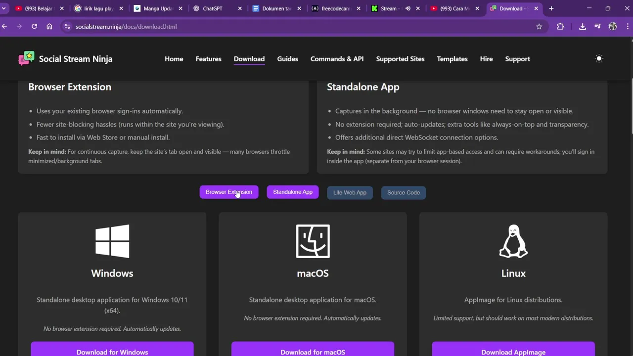
Task: Open the media control icon in toolbar
Action: point(597,27)
